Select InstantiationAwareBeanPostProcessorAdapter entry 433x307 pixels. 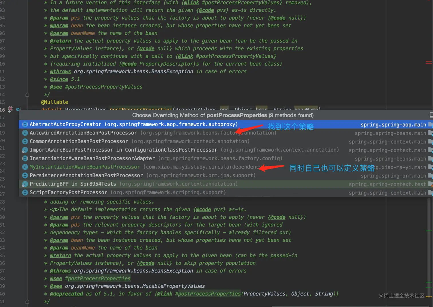[226, 159]
